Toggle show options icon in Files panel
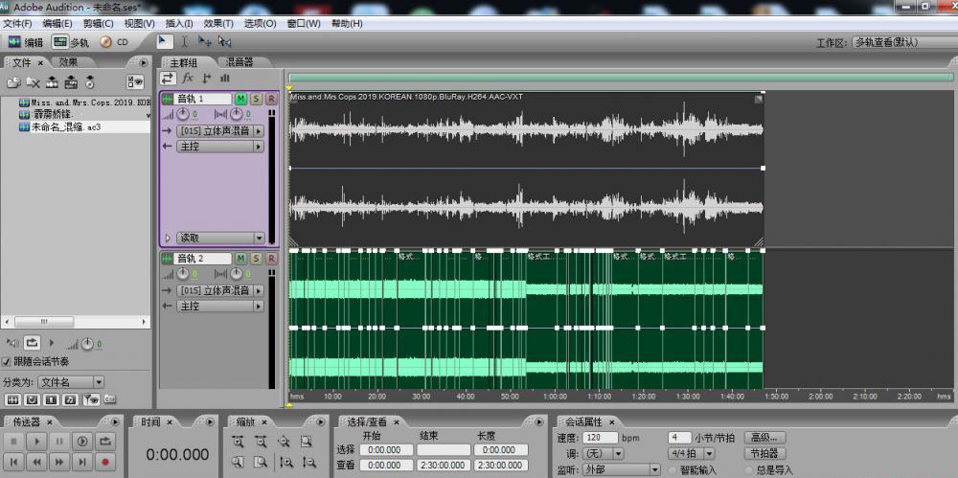This screenshot has width=958, height=478. [136, 82]
